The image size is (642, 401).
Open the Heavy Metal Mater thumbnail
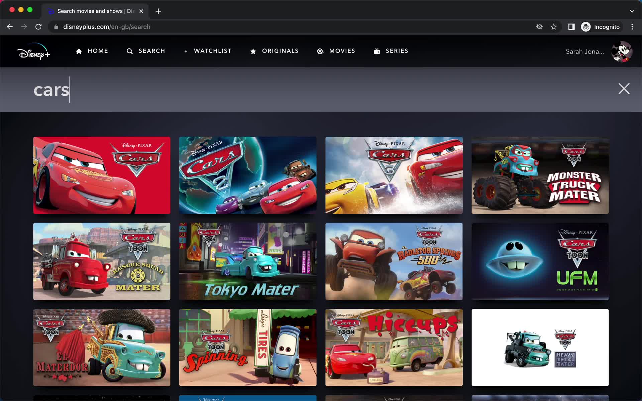540,348
